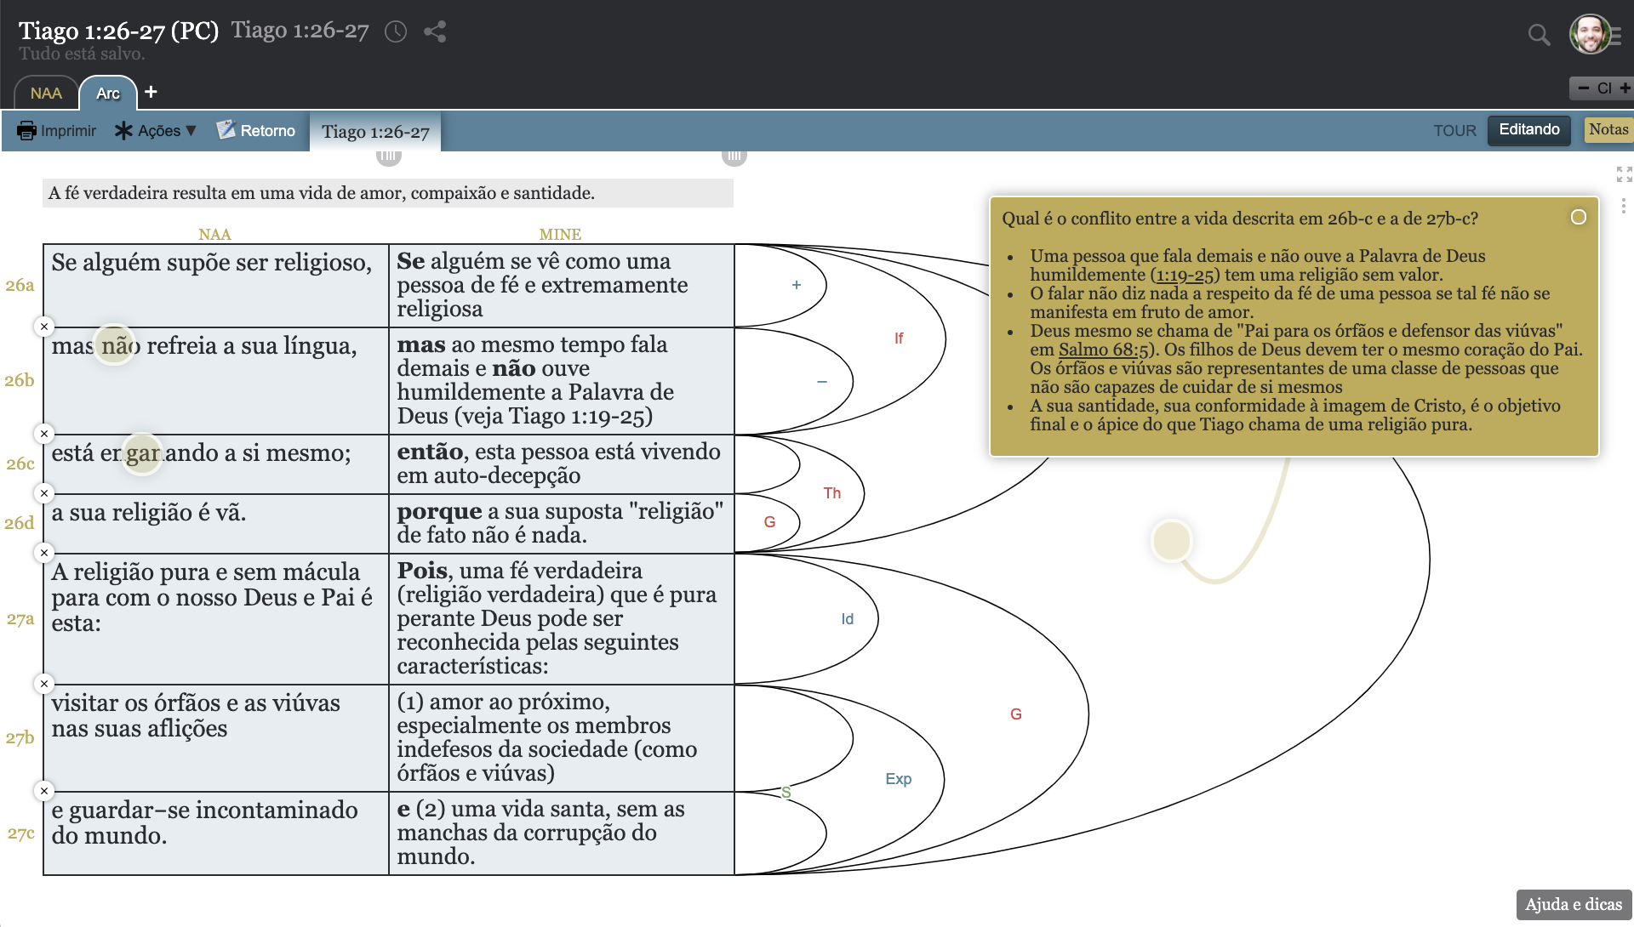Open the Salmo 68:5 link
The image size is (1634, 927).
[1103, 350]
